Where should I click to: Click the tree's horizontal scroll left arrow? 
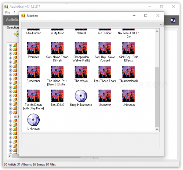click(10, 156)
